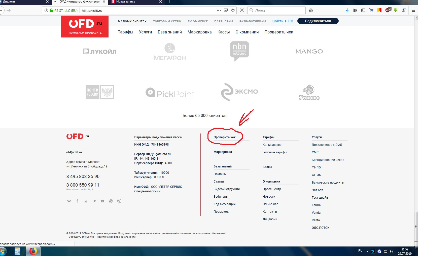Click browser forward arrow

(9, 10)
